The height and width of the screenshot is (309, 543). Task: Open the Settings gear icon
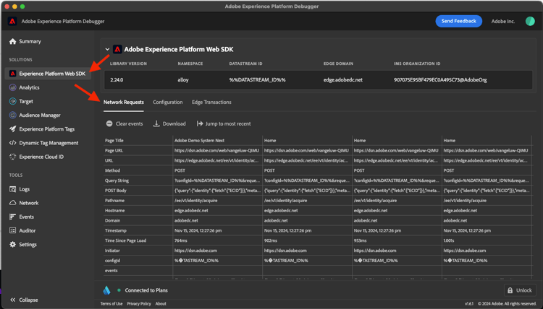tap(13, 244)
